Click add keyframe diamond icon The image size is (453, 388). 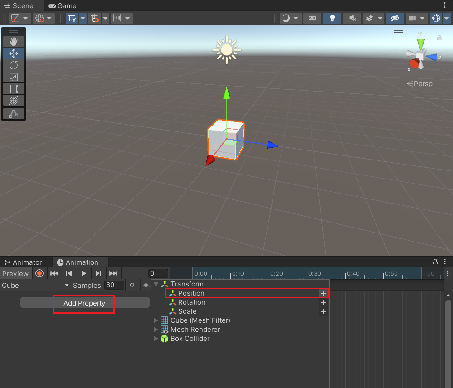[146, 285]
